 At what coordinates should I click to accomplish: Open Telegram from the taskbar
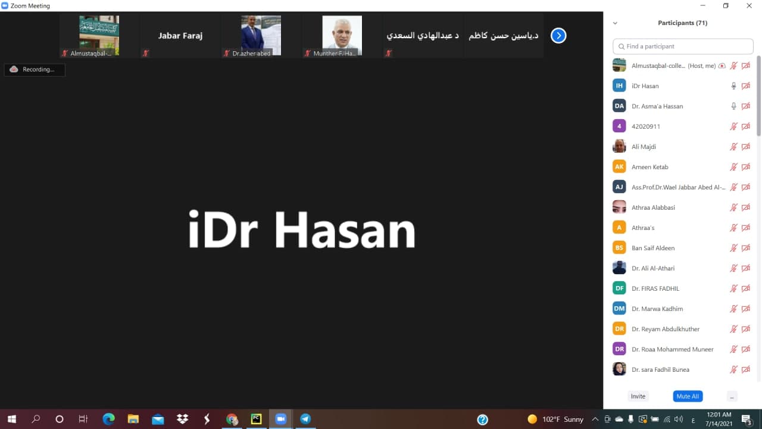pyautogui.click(x=305, y=419)
